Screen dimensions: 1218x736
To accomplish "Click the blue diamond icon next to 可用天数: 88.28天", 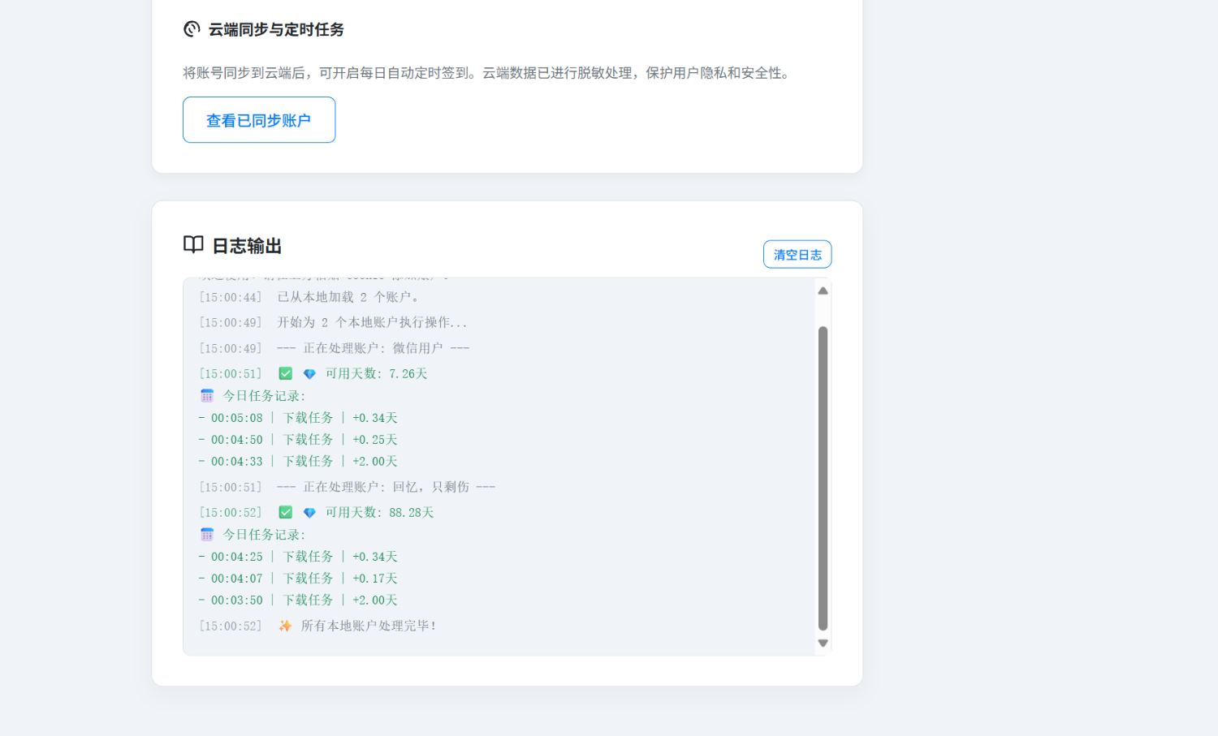I will (x=309, y=512).
